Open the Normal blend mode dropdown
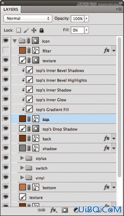This screenshot has height=216, width=124. 28,18
